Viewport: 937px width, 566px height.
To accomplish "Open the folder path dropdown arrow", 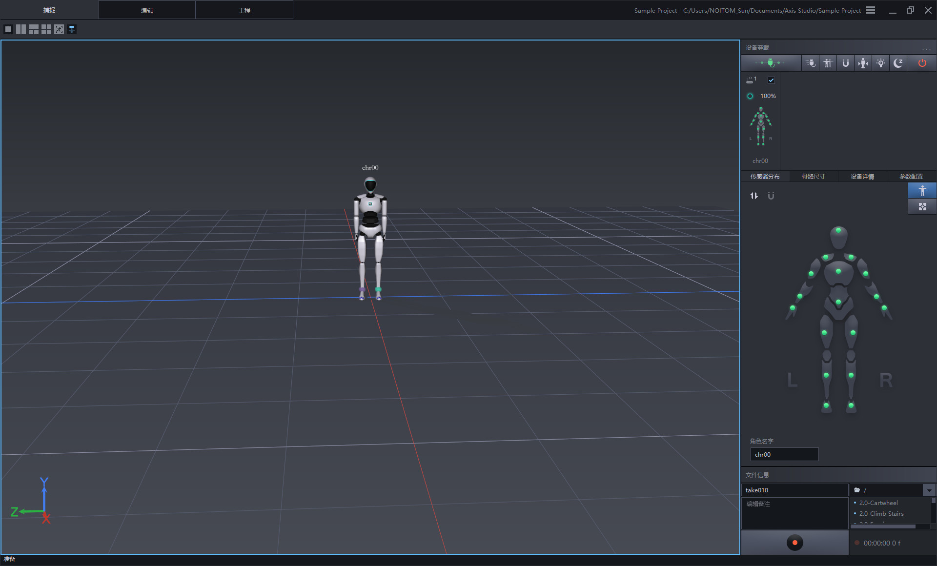I will [929, 490].
